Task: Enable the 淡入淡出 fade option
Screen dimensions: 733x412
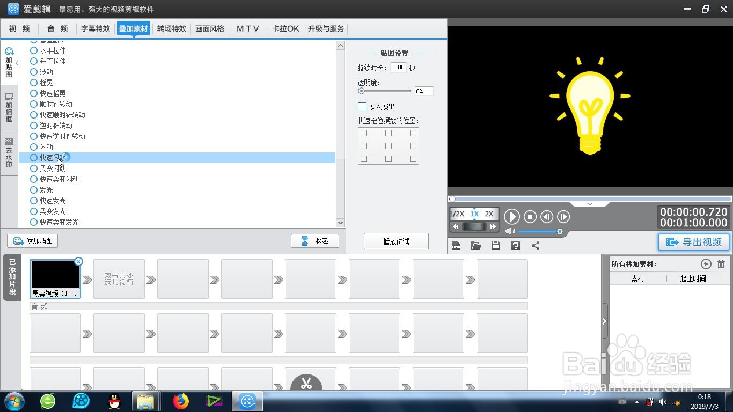Action: (362, 106)
